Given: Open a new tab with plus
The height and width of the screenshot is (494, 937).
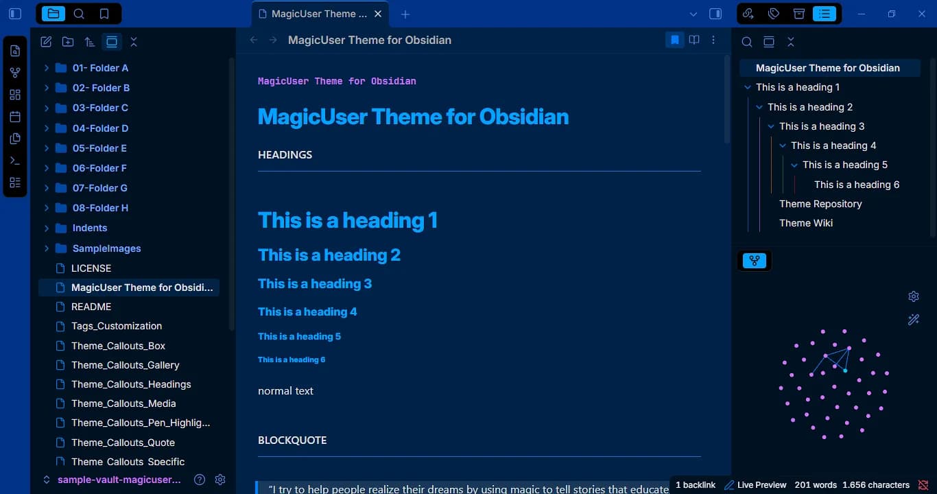Looking at the screenshot, I should click(405, 14).
